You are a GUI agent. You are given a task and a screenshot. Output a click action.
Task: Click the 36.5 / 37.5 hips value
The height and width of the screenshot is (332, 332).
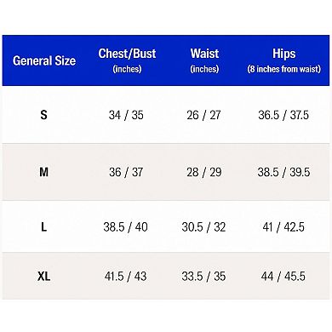tap(283, 115)
